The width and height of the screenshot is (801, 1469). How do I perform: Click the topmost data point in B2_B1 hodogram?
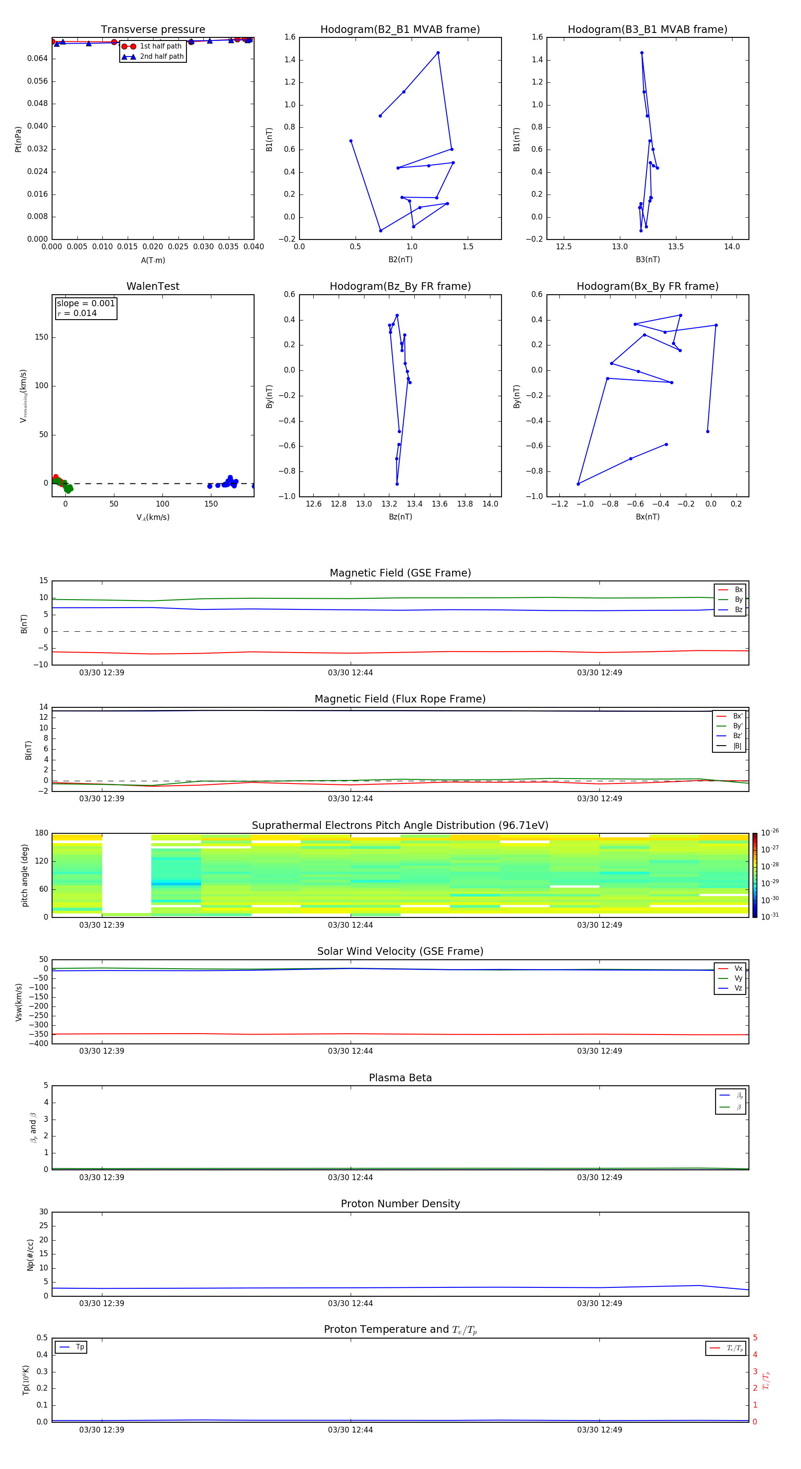(x=438, y=53)
